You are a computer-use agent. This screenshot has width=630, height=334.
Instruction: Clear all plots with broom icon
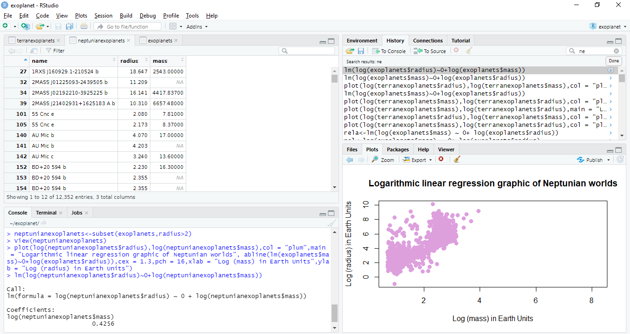pos(457,160)
